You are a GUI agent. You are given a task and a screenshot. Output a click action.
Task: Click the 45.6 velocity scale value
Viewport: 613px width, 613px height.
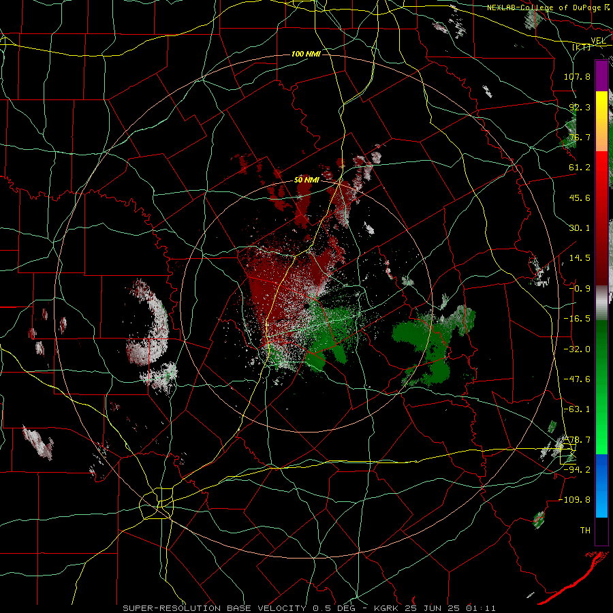click(580, 198)
